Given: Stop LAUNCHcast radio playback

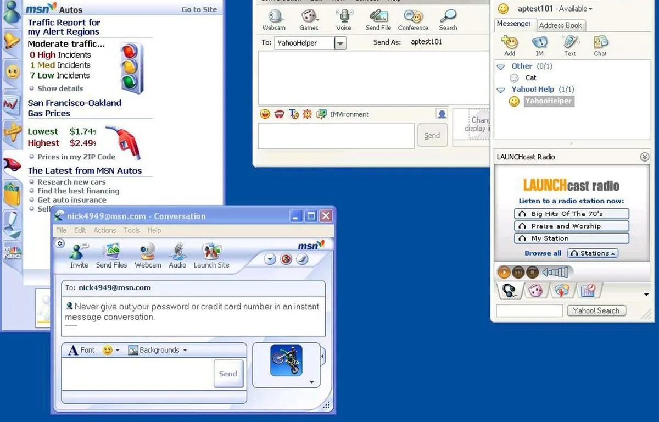Looking at the screenshot, I should (532, 272).
